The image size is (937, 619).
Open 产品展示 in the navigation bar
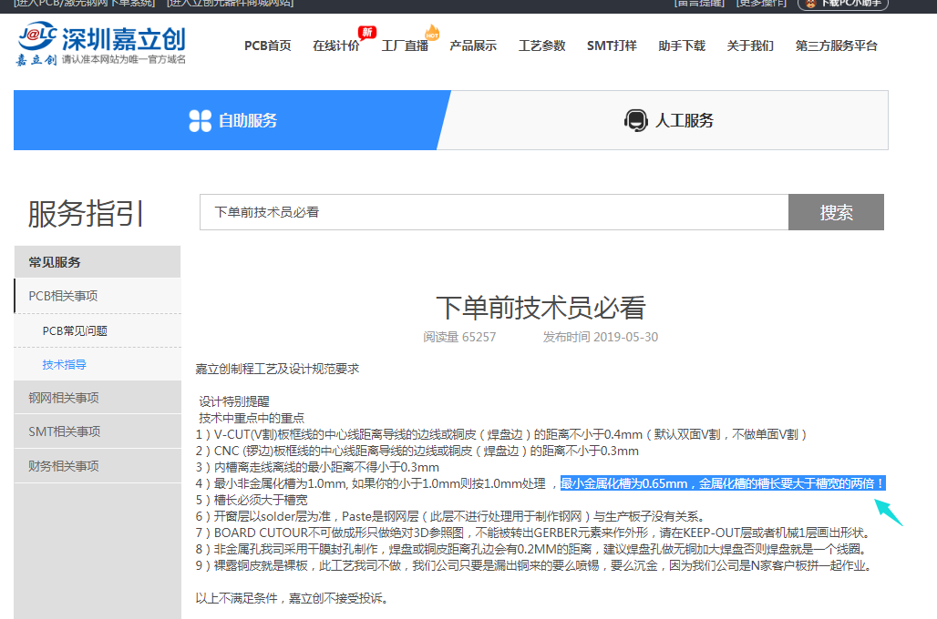tap(473, 46)
